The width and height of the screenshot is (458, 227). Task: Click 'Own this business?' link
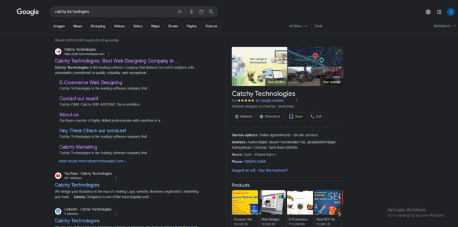click(x=273, y=170)
